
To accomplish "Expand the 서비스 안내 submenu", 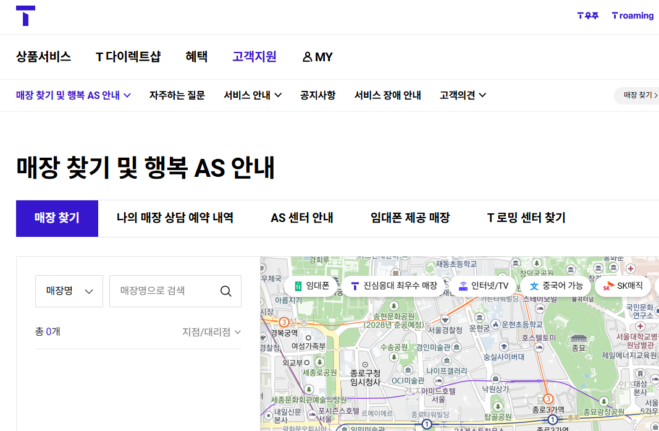I will (253, 95).
